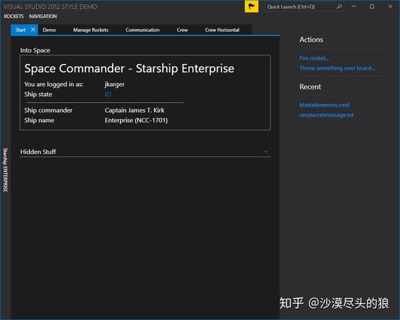The image size is (400, 320).
Task: Open the NAVIGATION menu
Action: [43, 16]
